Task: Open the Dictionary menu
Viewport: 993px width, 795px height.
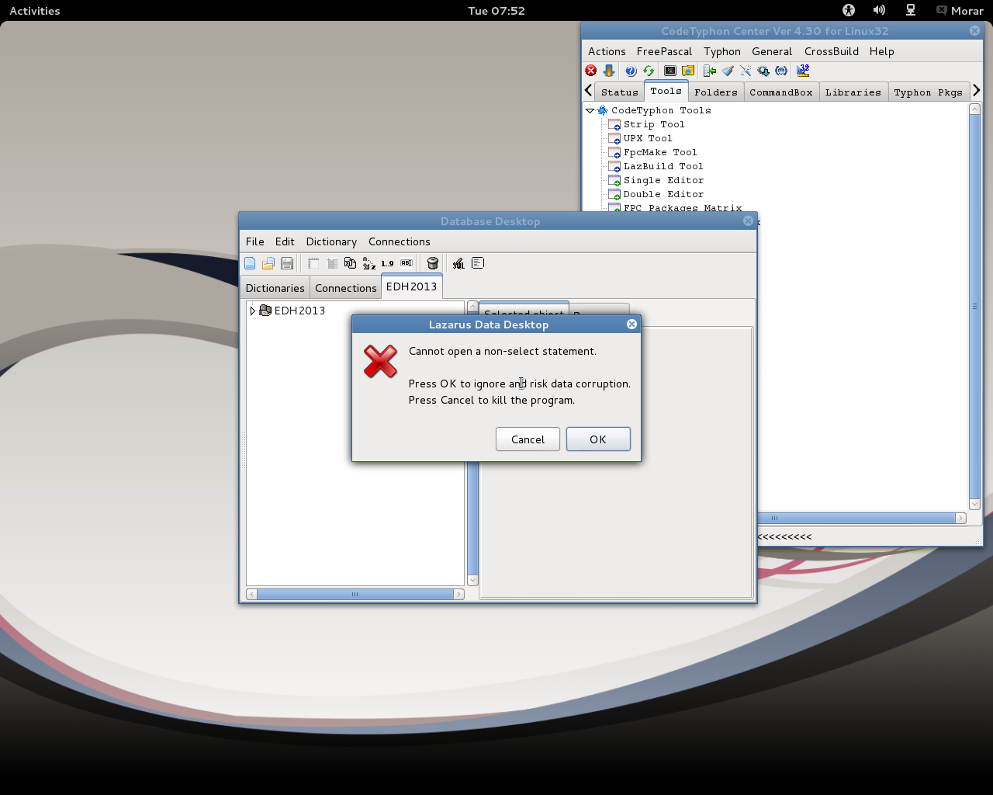Action: tap(331, 241)
